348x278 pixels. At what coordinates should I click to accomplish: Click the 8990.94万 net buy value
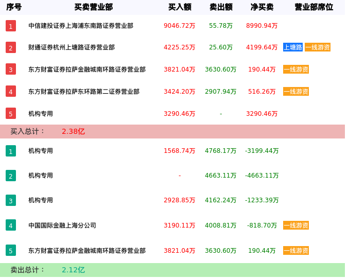pos(262,26)
